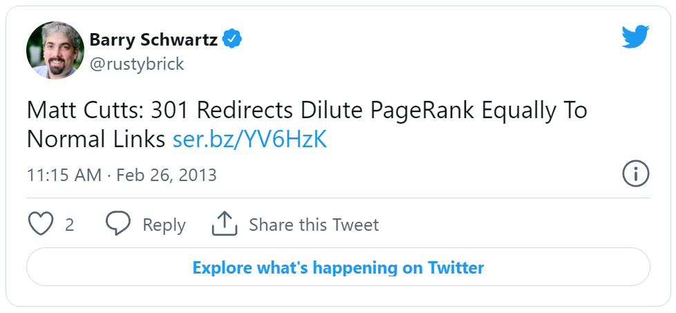Click the Feb 26, 2013 date
This screenshot has width=676, height=313.
tap(167, 176)
